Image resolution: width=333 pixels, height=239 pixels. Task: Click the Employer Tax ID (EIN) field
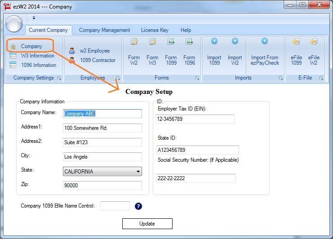[195, 119]
